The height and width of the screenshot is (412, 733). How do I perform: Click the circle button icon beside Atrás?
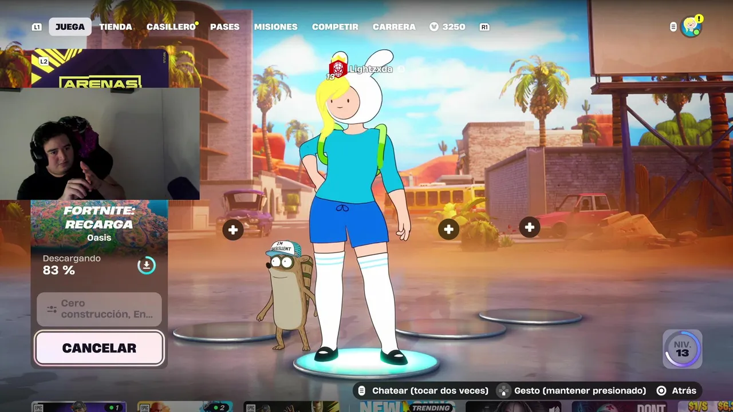click(x=661, y=391)
